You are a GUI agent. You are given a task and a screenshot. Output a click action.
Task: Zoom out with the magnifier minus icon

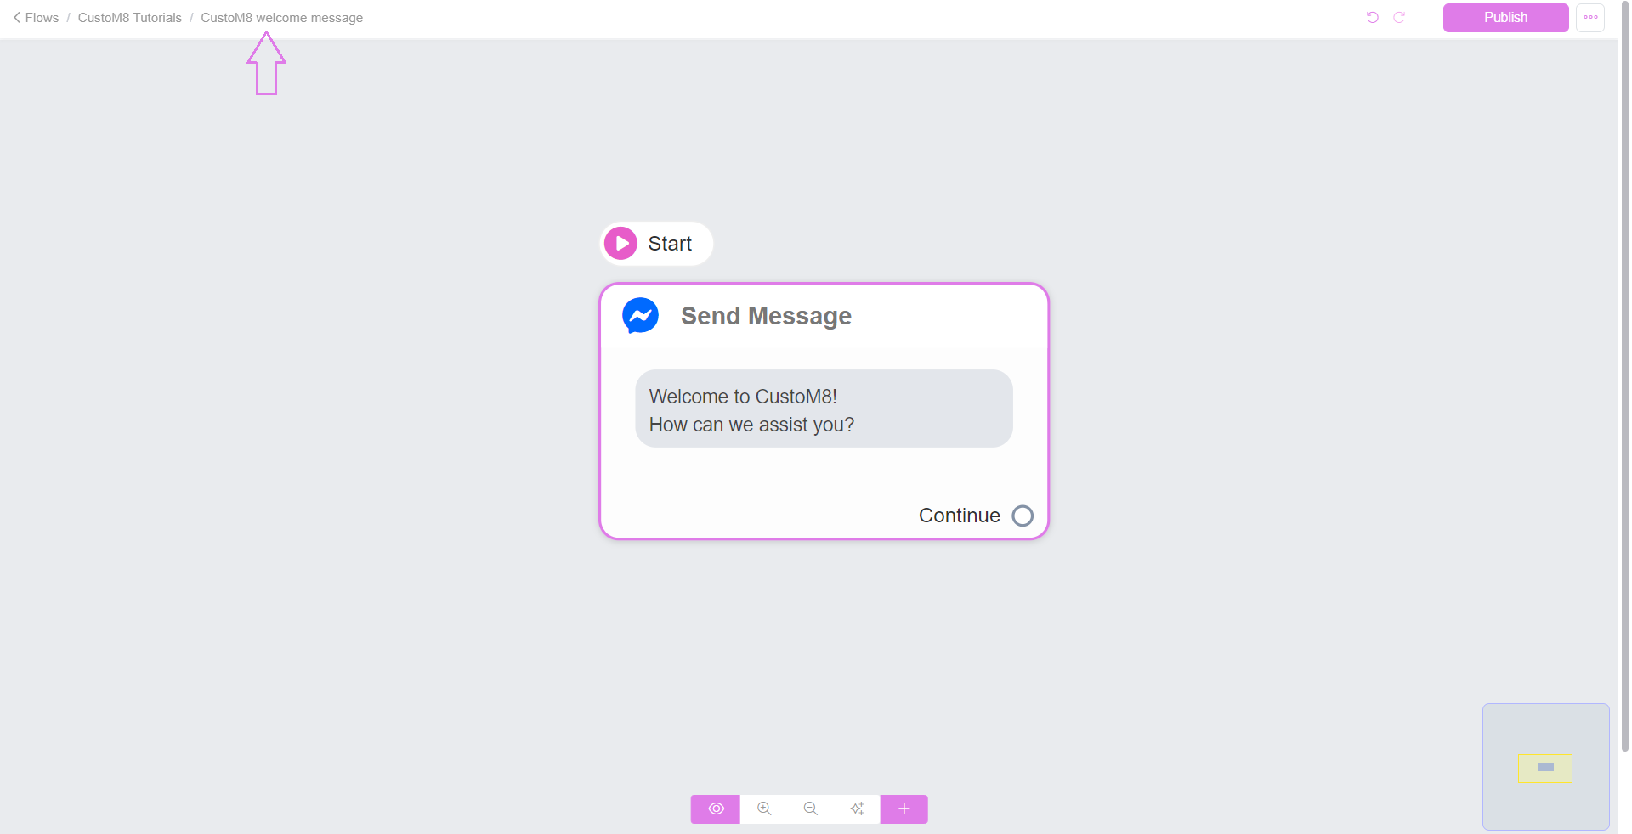811,809
